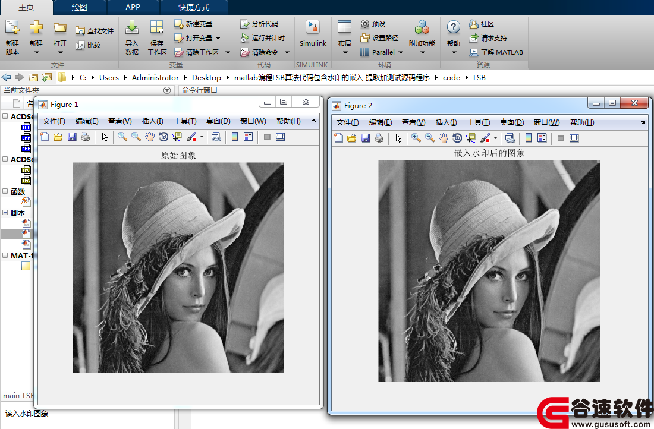Viewport: 654px width, 429px height.
Task: Open 工具(T) menu in Figure 1
Action: point(185,121)
